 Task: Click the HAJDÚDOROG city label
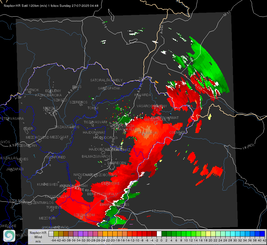[x=105, y=137]
